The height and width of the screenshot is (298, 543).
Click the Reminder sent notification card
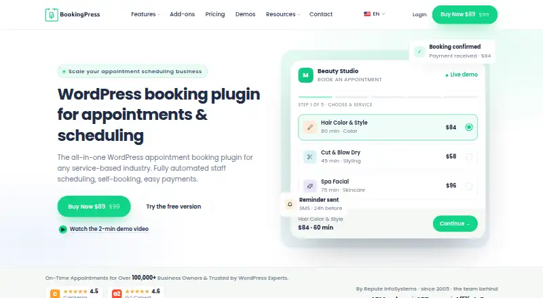pyautogui.click(x=314, y=204)
